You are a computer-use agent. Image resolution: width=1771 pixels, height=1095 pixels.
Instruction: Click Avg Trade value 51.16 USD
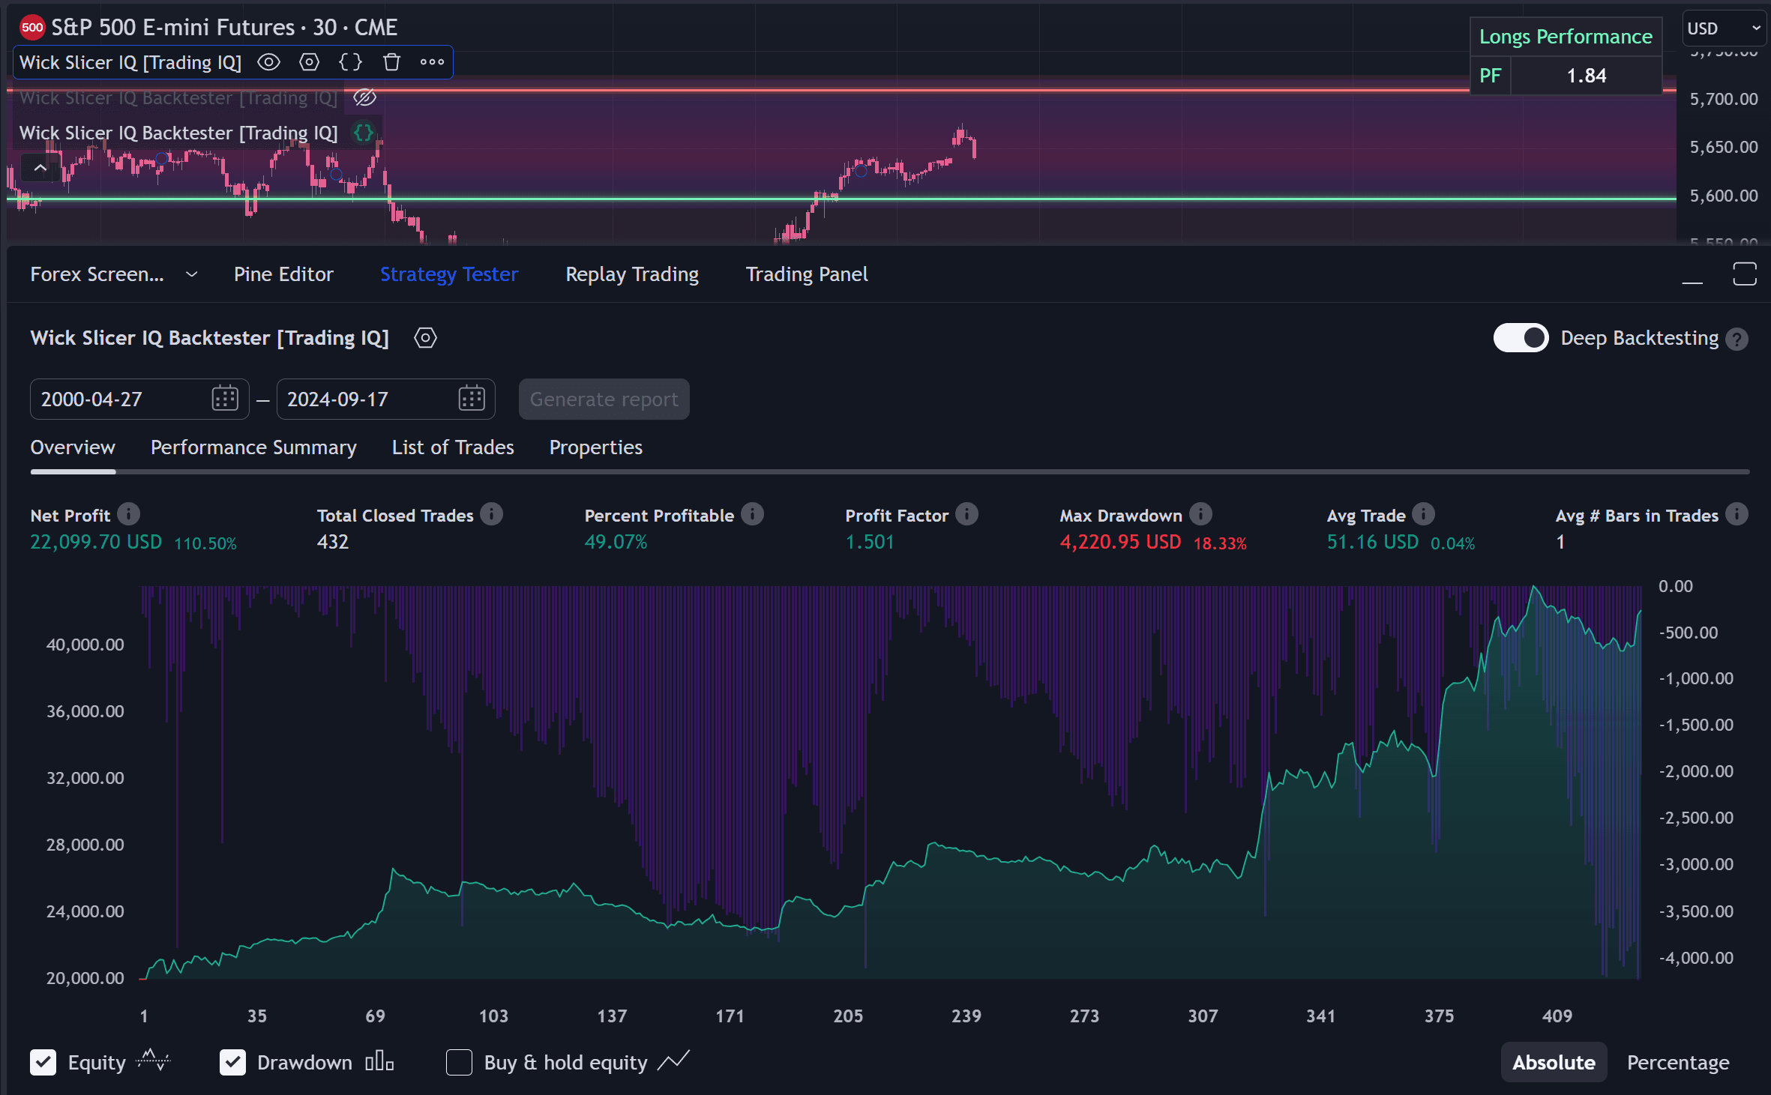[1372, 542]
